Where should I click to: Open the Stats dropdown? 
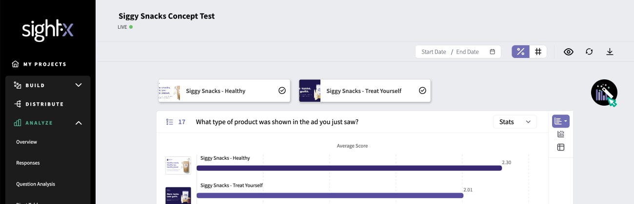coord(515,122)
